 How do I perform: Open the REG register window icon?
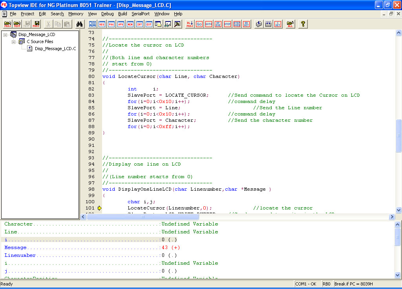102,24
